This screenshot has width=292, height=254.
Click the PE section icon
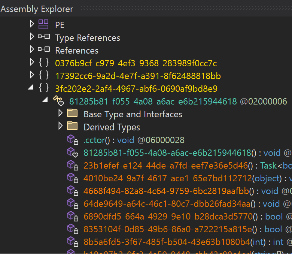(44, 25)
